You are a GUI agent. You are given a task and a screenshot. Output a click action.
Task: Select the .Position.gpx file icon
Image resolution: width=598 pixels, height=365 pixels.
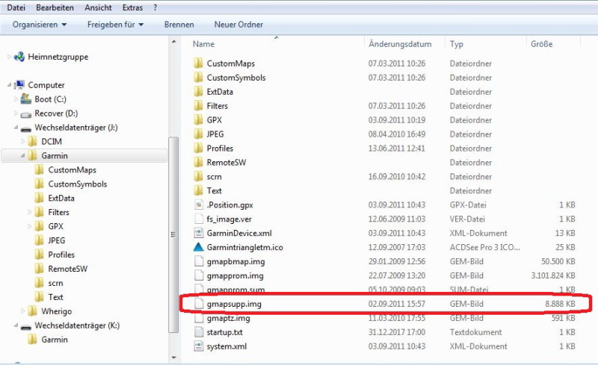[x=198, y=205]
